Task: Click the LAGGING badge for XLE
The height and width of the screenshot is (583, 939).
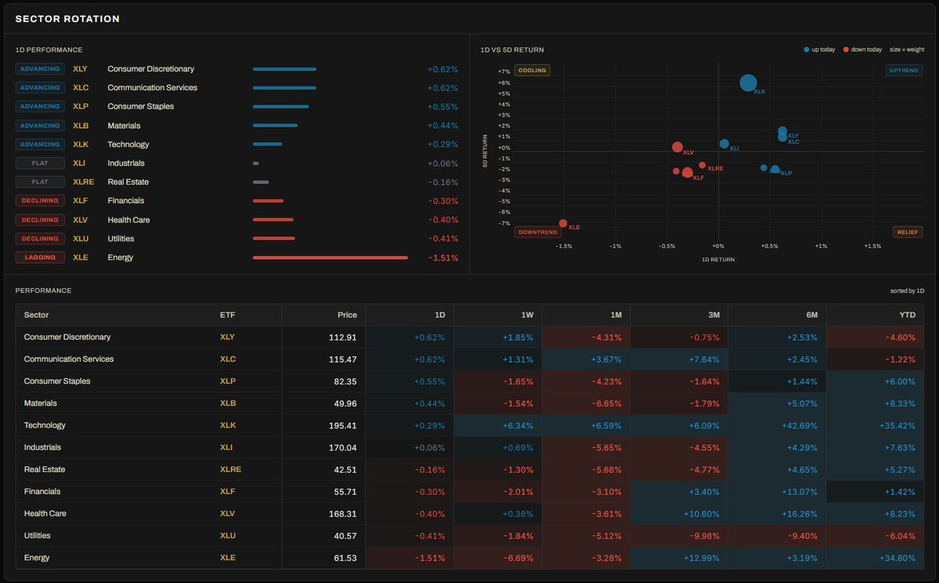Action: (x=40, y=257)
